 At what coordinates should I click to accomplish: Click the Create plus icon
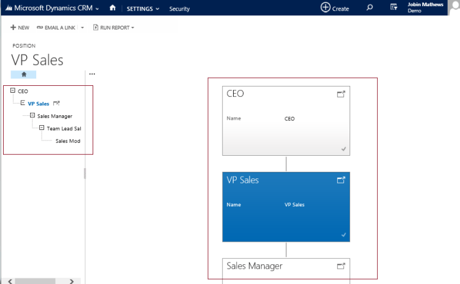[x=325, y=7]
